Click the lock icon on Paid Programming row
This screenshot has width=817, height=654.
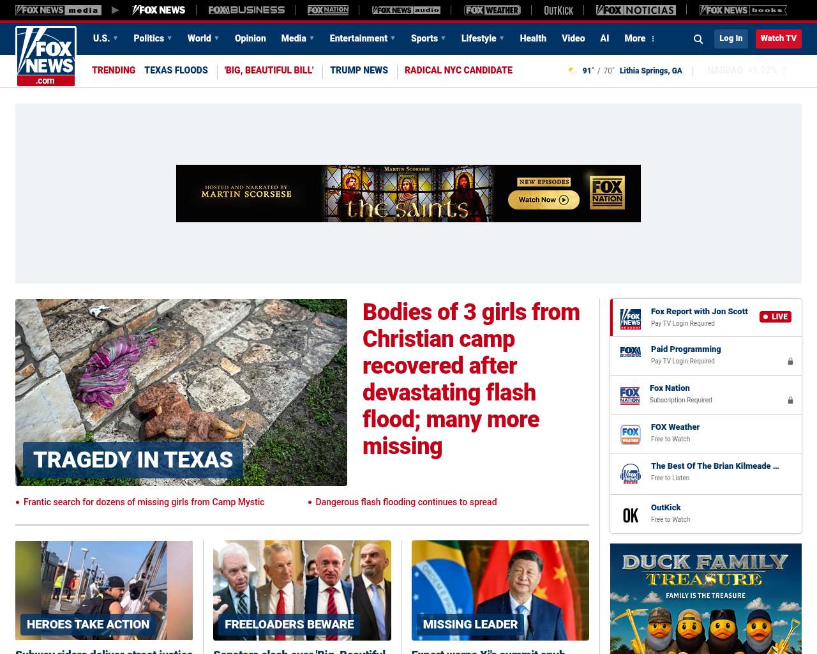tap(790, 361)
